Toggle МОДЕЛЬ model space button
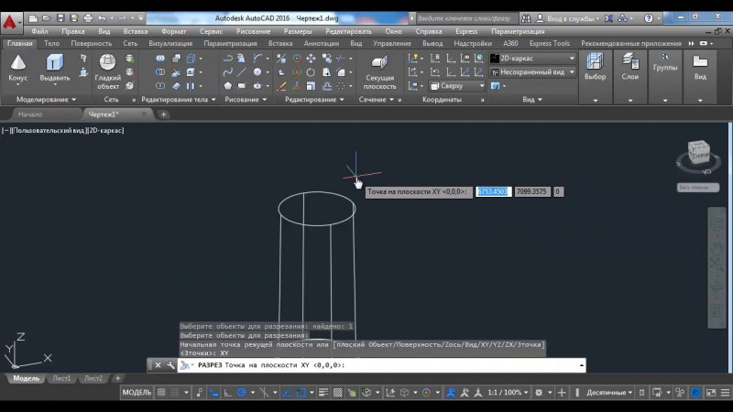This screenshot has height=412, width=733. (137, 393)
